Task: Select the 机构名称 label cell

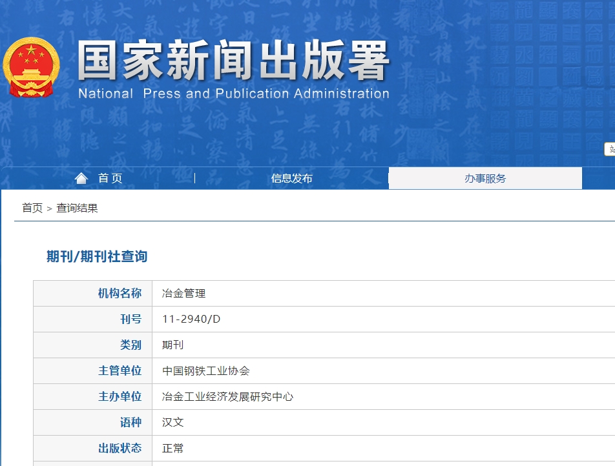Action: pos(93,293)
